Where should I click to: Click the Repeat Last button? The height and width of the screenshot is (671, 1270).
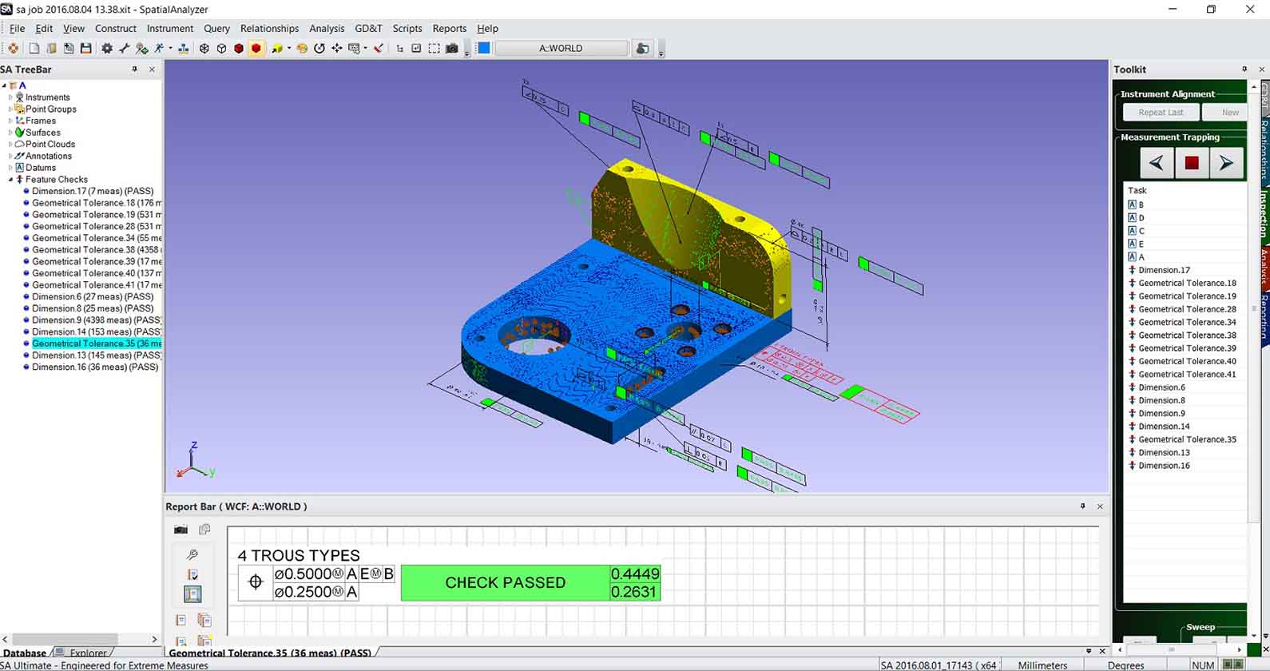[1160, 113]
